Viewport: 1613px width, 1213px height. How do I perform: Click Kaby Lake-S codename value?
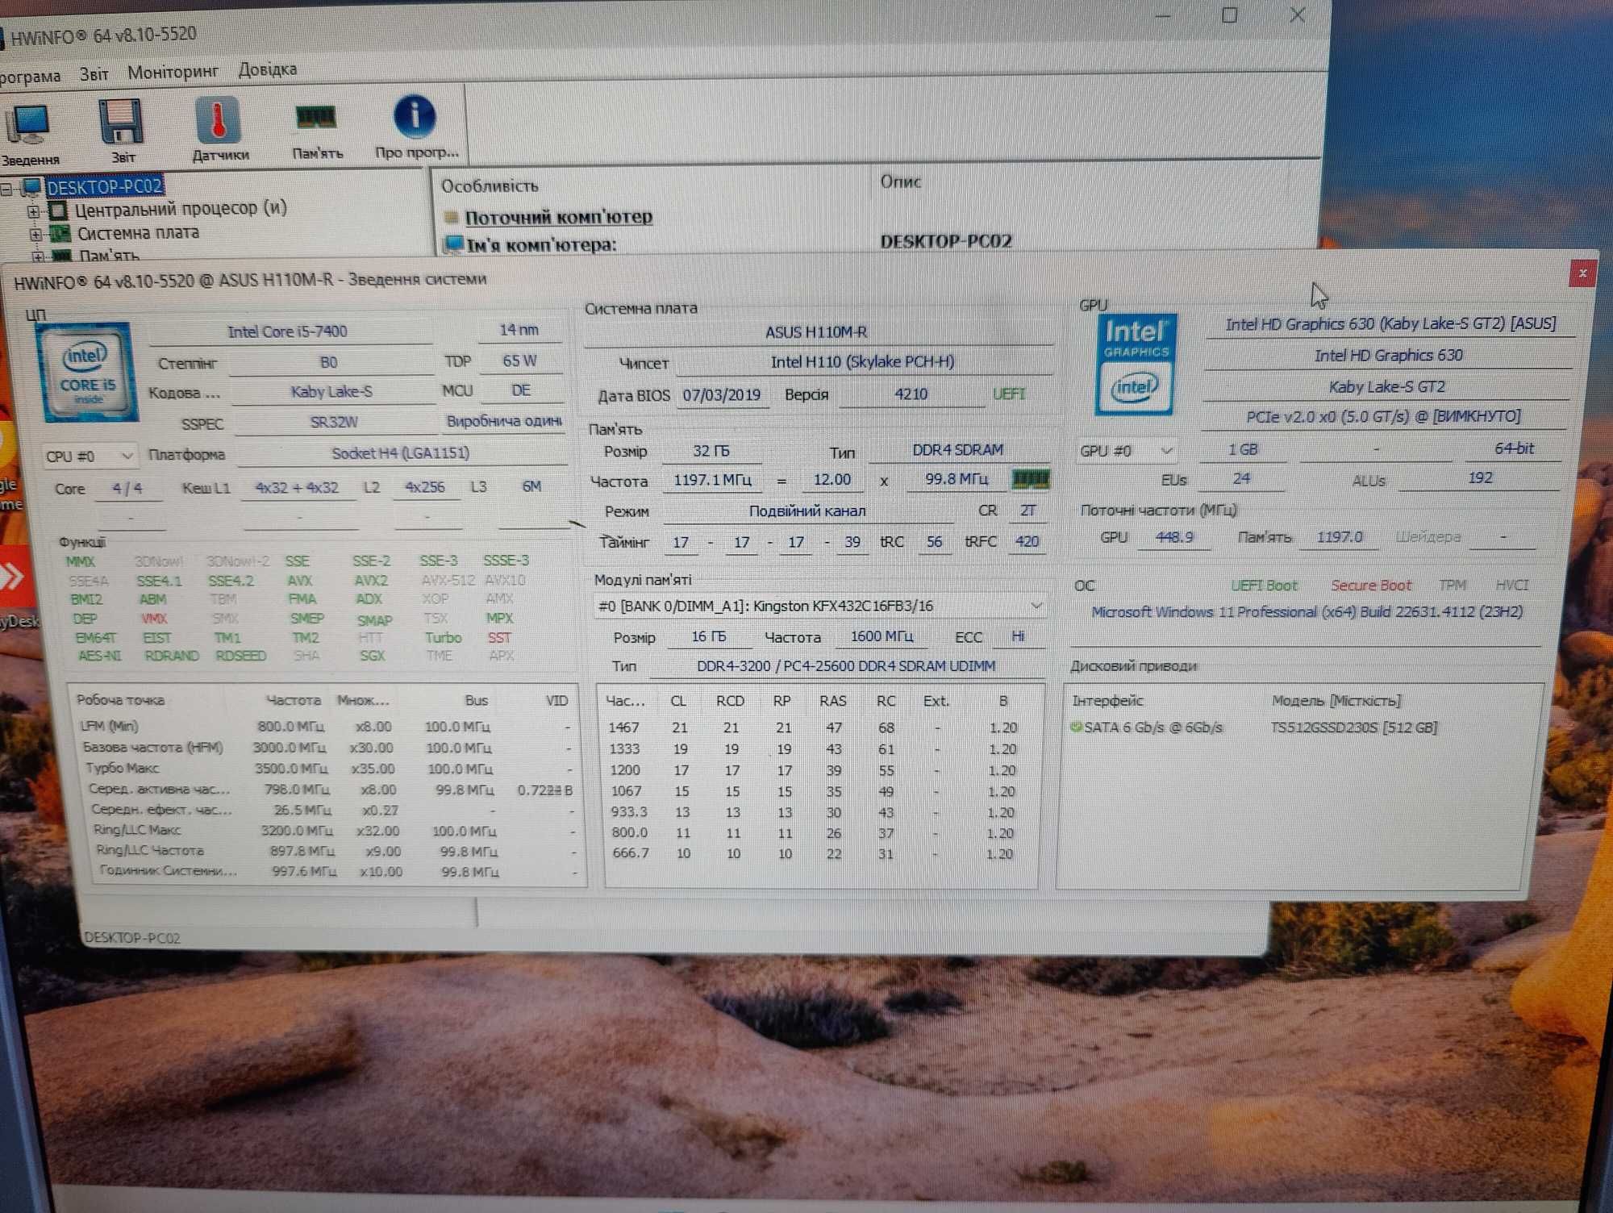pos(331,392)
